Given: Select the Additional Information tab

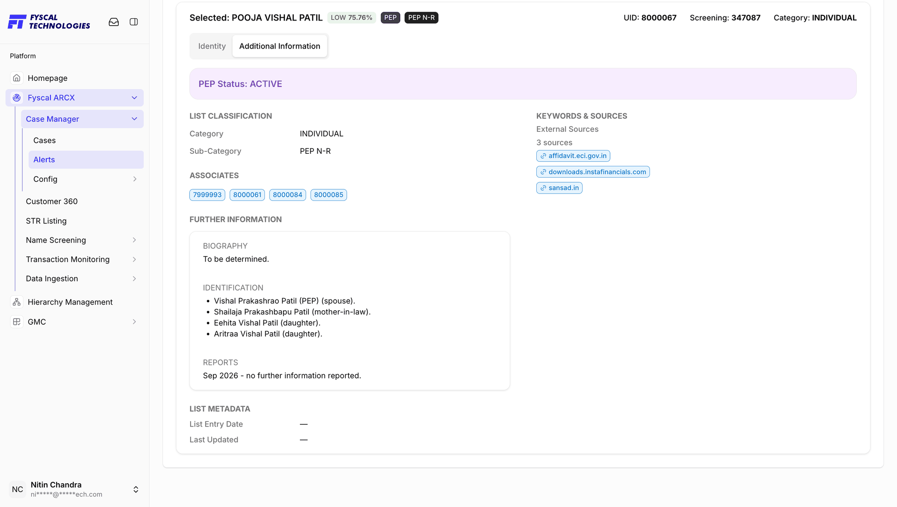Looking at the screenshot, I should point(279,46).
